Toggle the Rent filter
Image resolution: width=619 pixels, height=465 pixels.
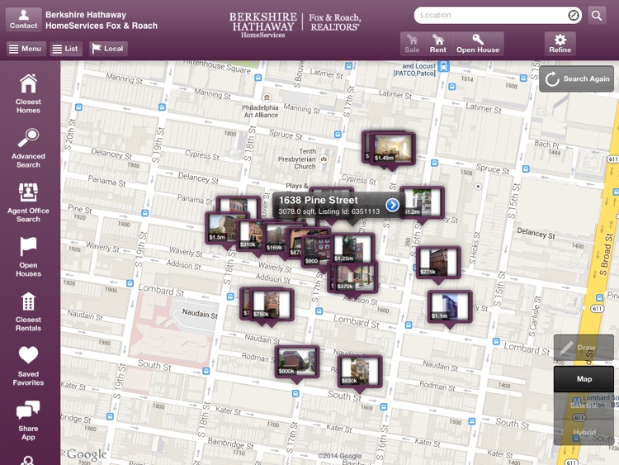click(x=438, y=44)
